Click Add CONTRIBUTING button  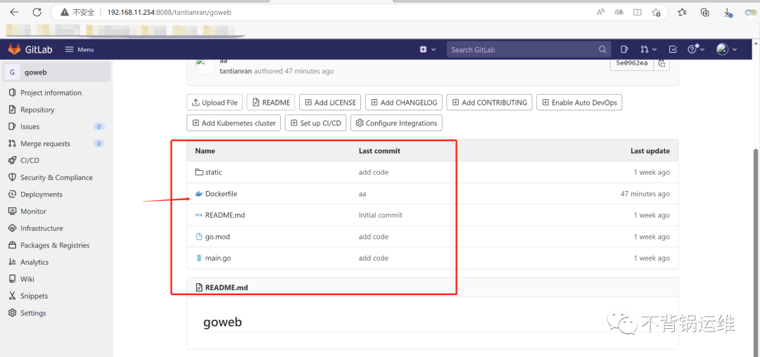[490, 103]
